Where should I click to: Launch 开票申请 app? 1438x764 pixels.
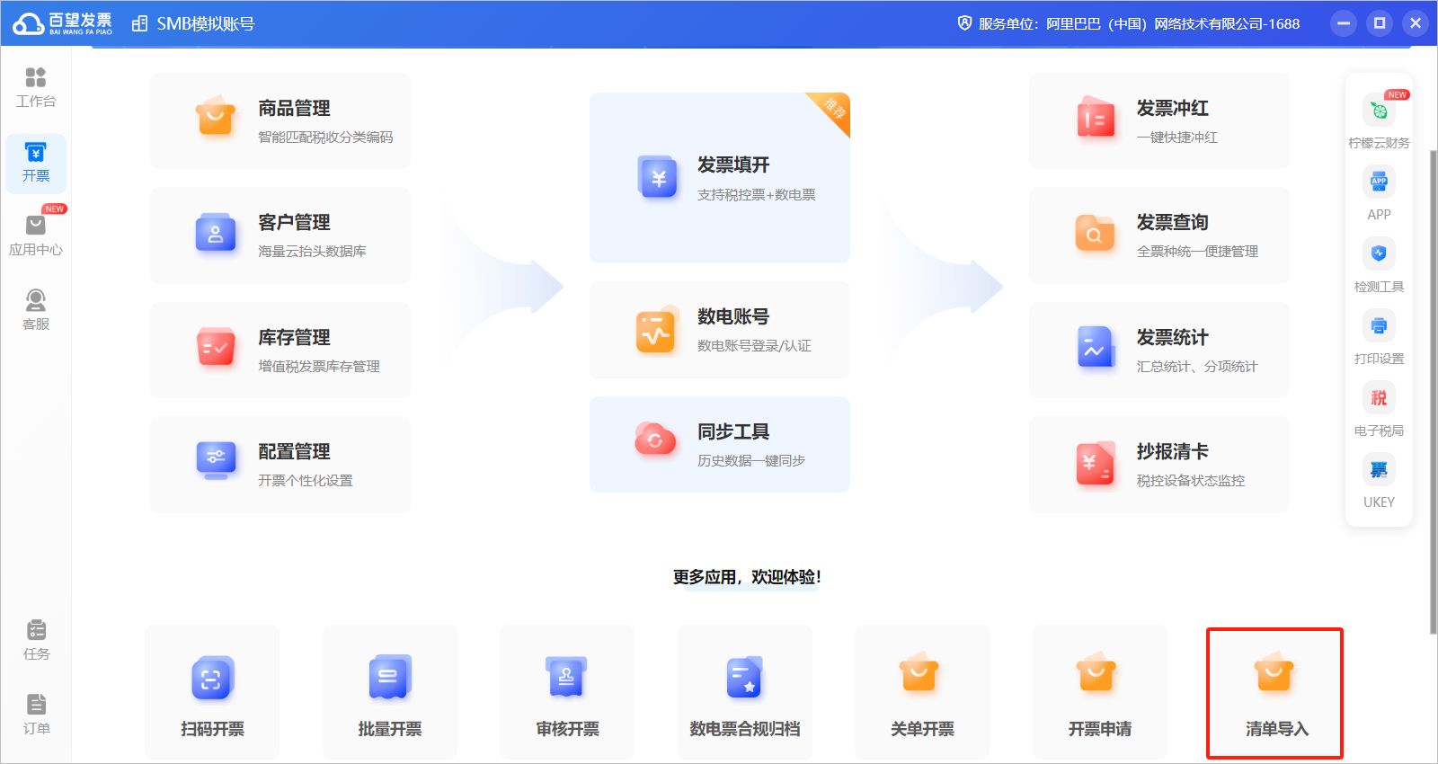(x=1100, y=691)
